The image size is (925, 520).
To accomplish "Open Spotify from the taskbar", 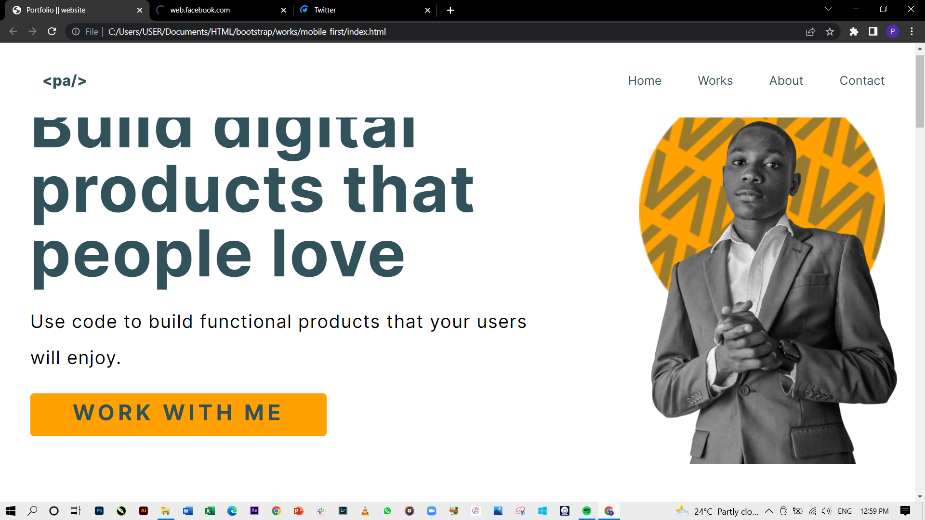I will 587,511.
